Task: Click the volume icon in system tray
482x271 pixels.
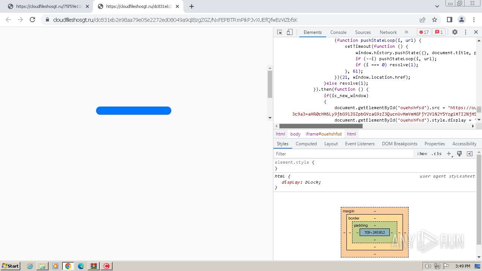Action: tap(428, 266)
